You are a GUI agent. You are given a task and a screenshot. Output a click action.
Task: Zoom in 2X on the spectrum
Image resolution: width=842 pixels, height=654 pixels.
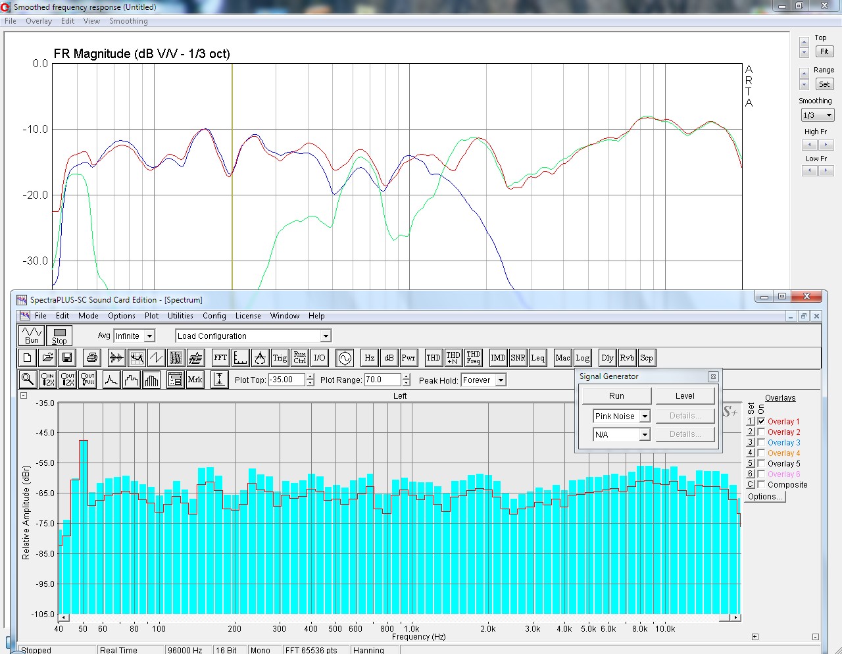[x=47, y=380]
